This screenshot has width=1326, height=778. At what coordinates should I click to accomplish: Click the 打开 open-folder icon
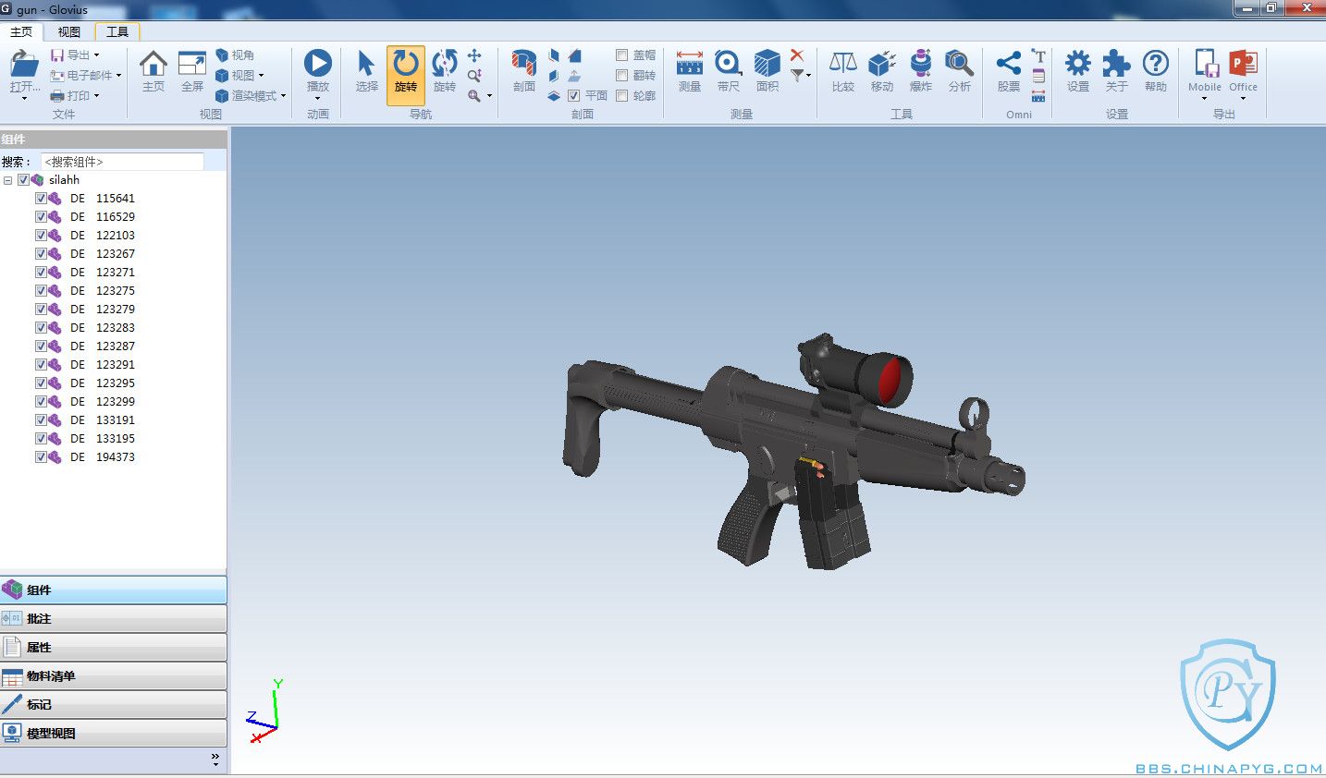coord(24,64)
